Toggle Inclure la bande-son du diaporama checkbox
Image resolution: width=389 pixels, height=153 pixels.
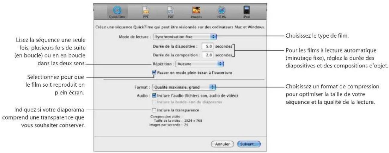click(154, 102)
